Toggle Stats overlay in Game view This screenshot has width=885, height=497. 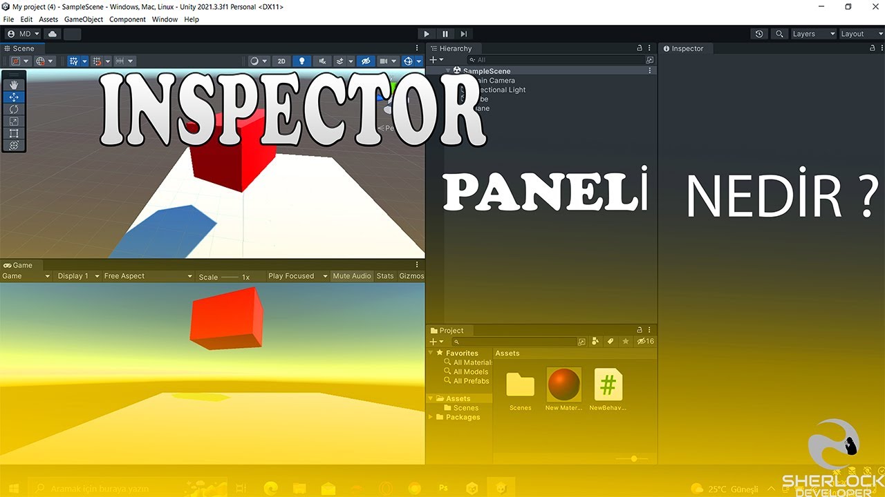[385, 276]
